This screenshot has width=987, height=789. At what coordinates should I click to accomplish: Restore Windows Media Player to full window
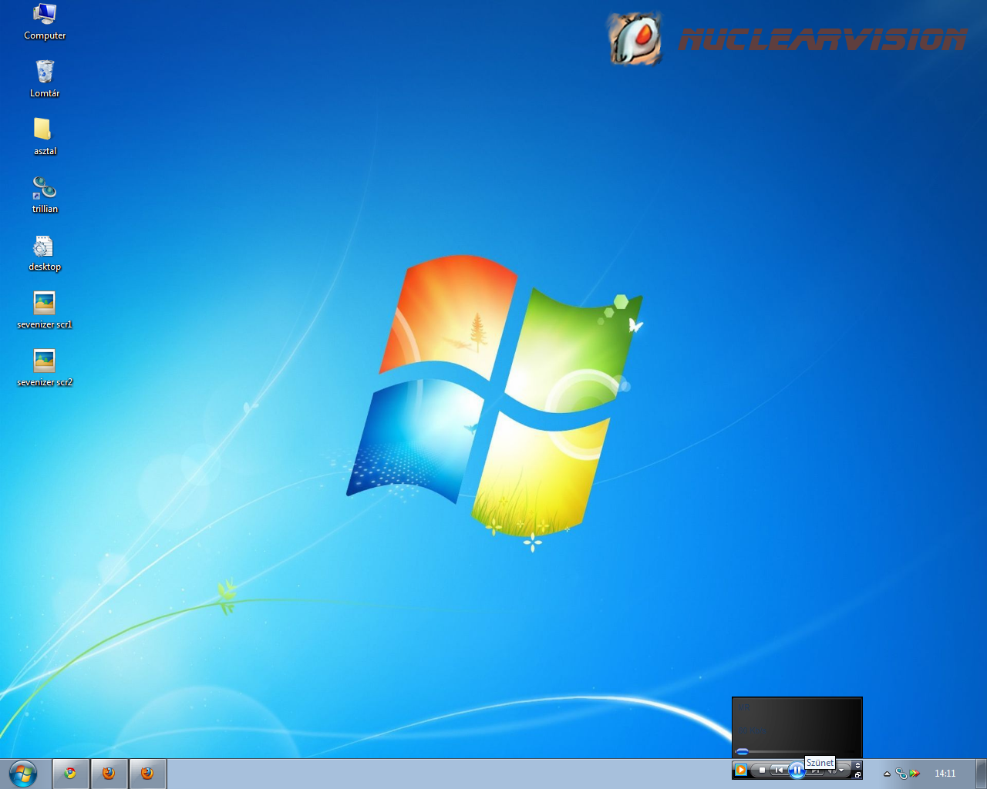(857, 775)
